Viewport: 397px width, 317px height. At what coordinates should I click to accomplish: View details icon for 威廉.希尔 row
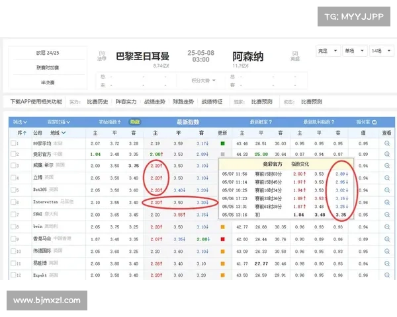[387, 166]
